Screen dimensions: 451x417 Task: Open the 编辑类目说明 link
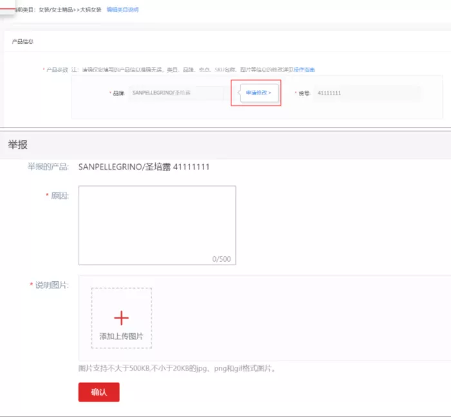(122, 10)
